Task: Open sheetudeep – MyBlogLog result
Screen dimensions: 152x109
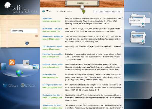Action: (x=52, y=36)
